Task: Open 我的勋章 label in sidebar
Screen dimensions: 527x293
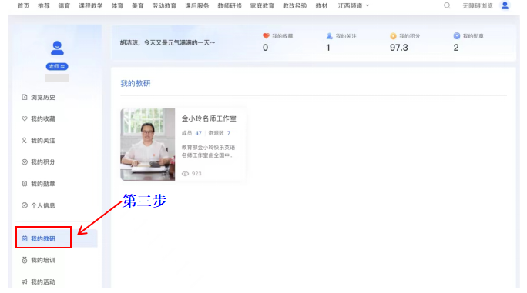Action: tap(43, 184)
